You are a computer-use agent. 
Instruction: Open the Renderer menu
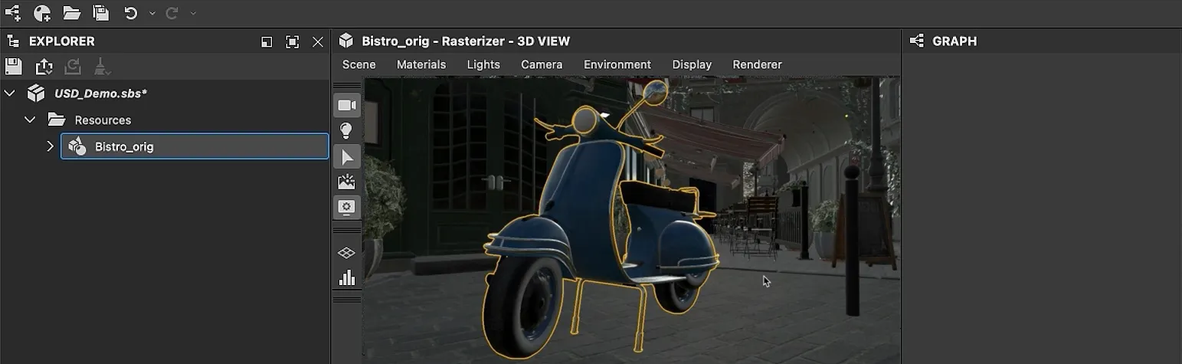[757, 64]
